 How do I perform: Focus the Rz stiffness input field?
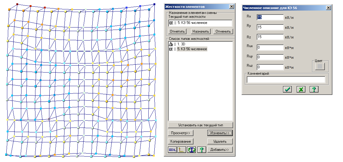pyautogui.click(x=270, y=37)
